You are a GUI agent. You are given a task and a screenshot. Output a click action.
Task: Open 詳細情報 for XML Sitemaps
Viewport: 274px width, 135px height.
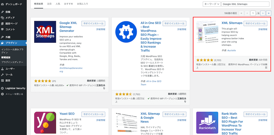263,29
